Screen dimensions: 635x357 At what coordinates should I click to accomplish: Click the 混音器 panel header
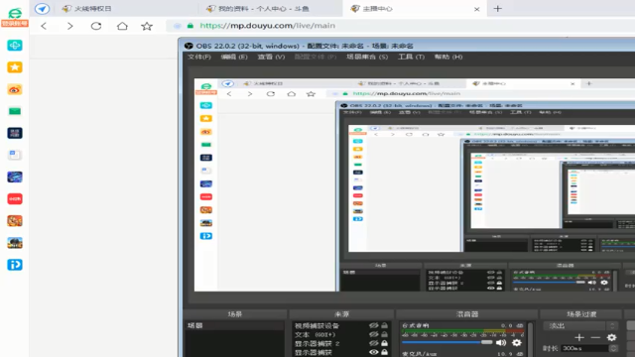coord(467,314)
